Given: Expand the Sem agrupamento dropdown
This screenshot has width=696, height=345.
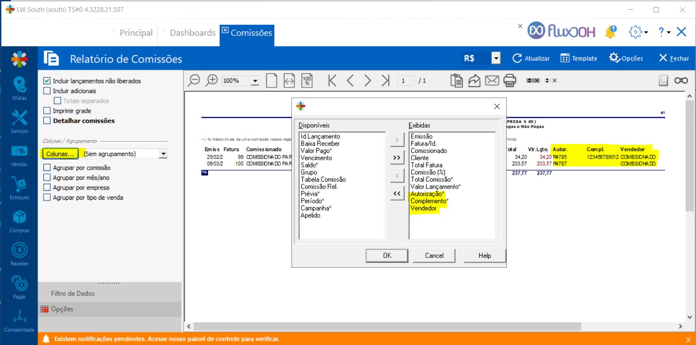Looking at the screenshot, I should click(x=163, y=154).
